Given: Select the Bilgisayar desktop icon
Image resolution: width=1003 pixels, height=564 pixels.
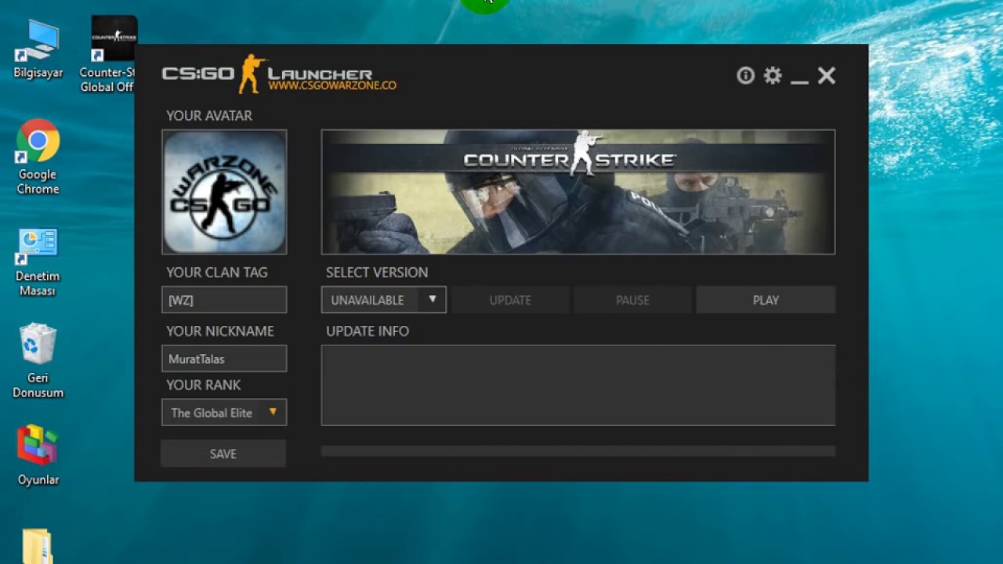Looking at the screenshot, I should [38, 49].
